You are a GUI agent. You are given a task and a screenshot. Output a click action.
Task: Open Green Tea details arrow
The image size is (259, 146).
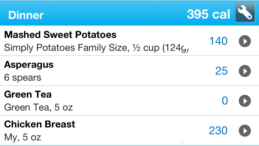coord(245,101)
